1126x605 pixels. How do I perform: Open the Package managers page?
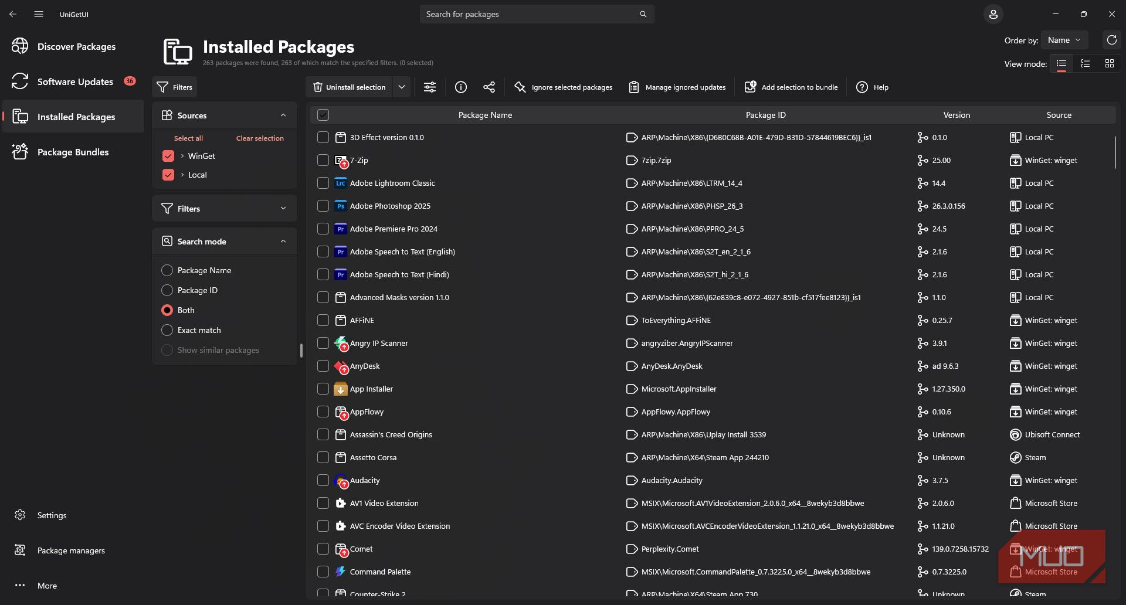(x=73, y=550)
